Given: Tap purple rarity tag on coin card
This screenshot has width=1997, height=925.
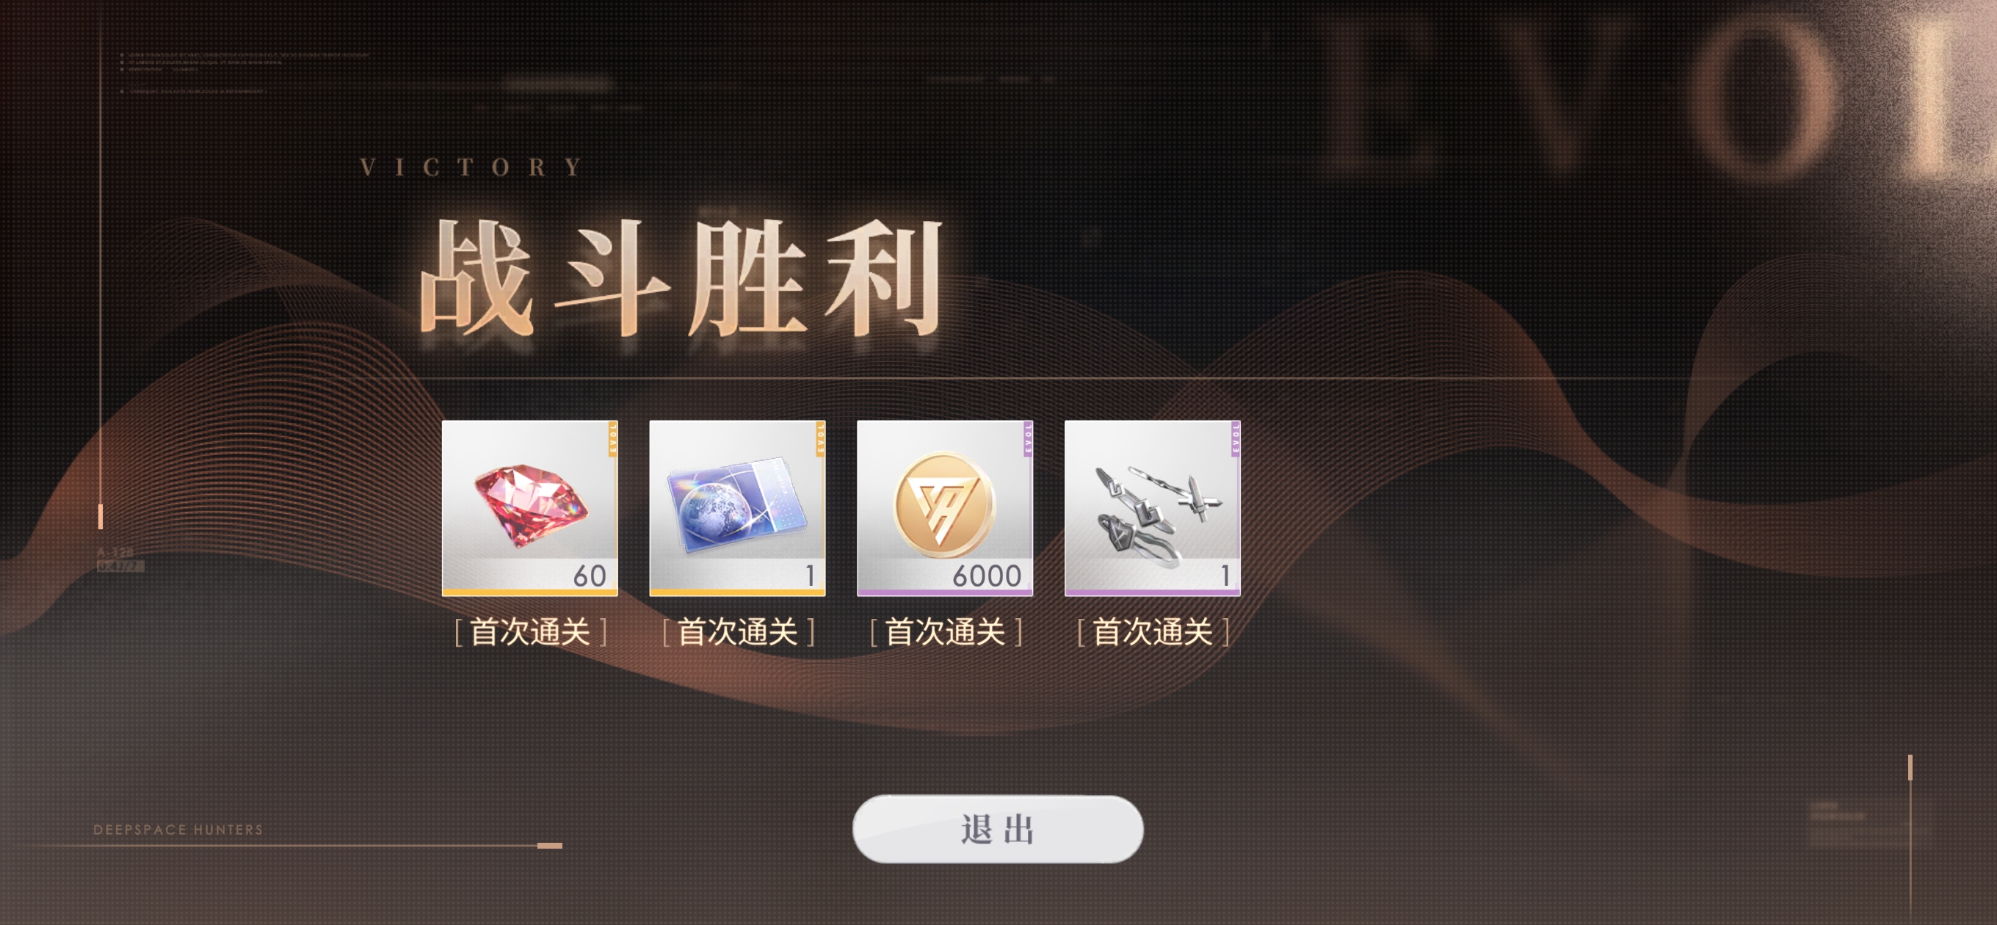Looking at the screenshot, I should pyautogui.click(x=1029, y=439).
